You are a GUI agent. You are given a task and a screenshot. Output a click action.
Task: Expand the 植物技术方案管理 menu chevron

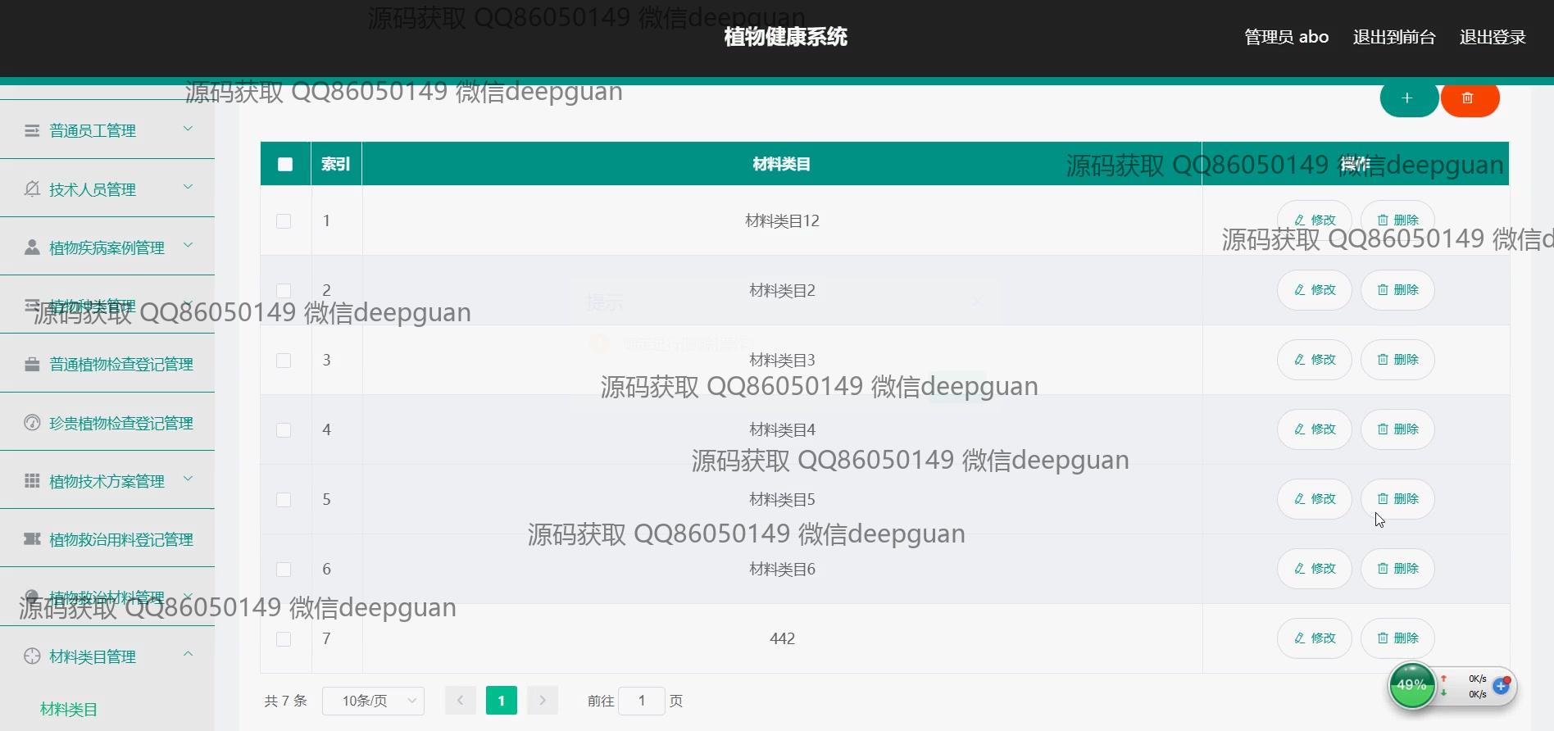pos(188,479)
